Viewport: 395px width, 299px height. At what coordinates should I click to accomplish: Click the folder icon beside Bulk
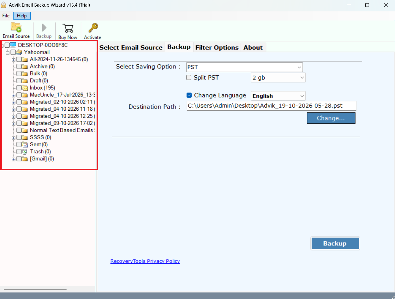click(x=25, y=73)
